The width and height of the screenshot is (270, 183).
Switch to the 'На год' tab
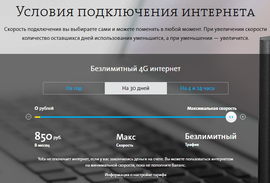pyautogui.click(x=74, y=88)
